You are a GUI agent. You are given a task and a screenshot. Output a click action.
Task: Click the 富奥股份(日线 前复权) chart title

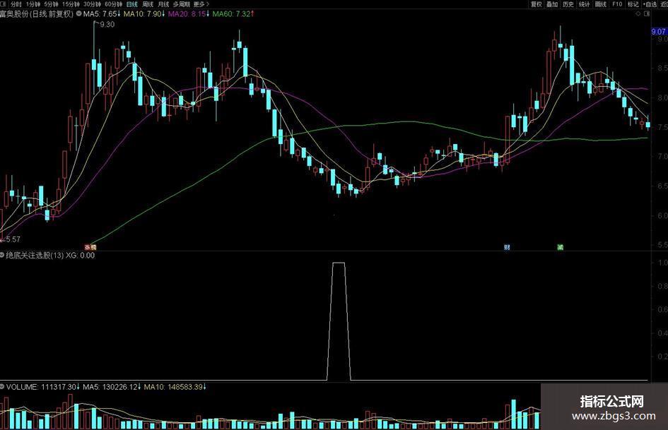(x=37, y=13)
